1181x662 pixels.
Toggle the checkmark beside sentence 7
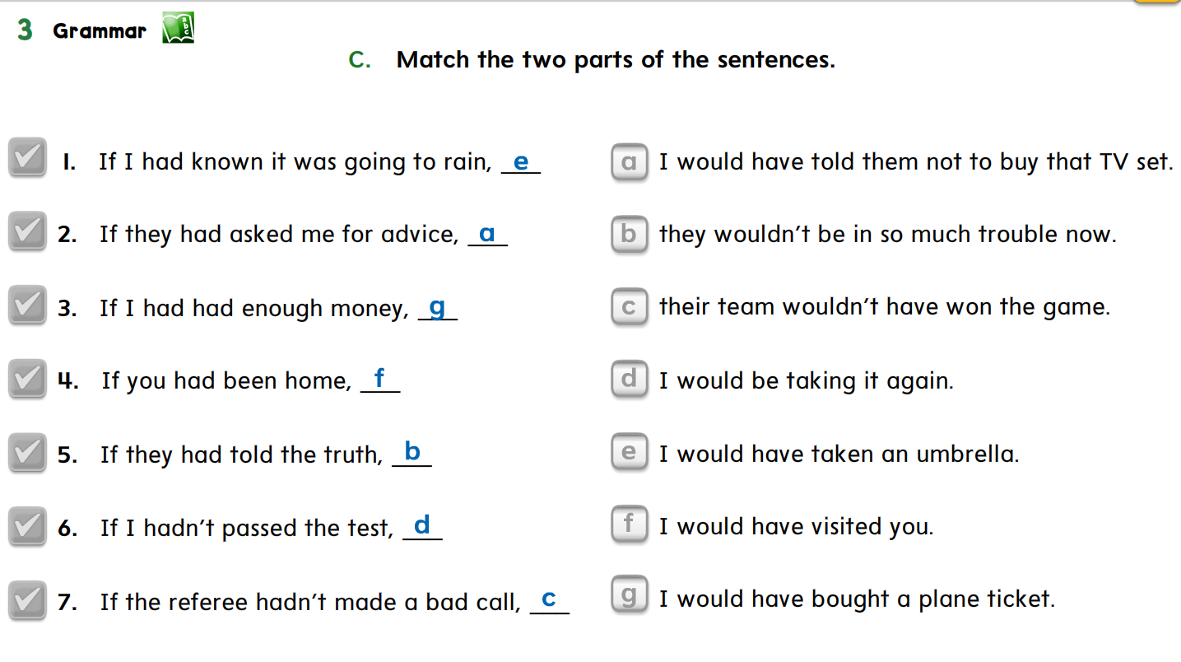(x=27, y=599)
